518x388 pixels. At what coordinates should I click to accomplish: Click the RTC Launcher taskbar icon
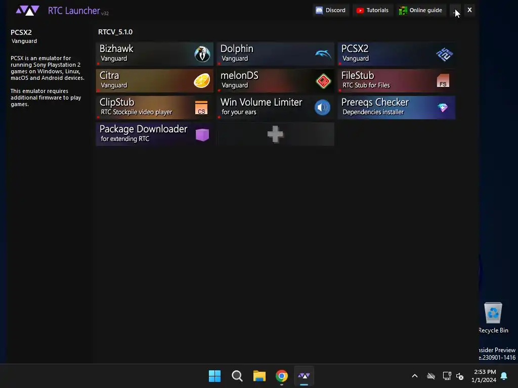click(x=304, y=376)
